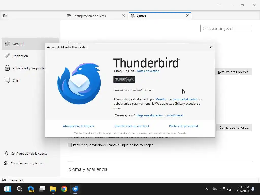Open Derechos del usuario final
Viewport: 260px width, 195px height.
tap(132, 126)
